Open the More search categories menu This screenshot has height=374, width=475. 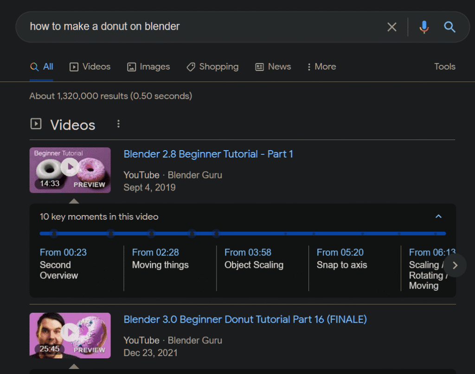(321, 67)
